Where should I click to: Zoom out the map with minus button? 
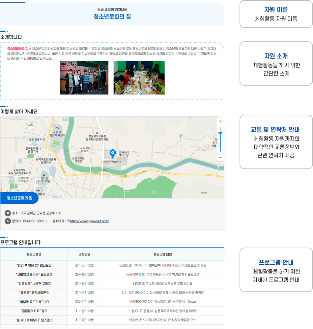point(220,157)
